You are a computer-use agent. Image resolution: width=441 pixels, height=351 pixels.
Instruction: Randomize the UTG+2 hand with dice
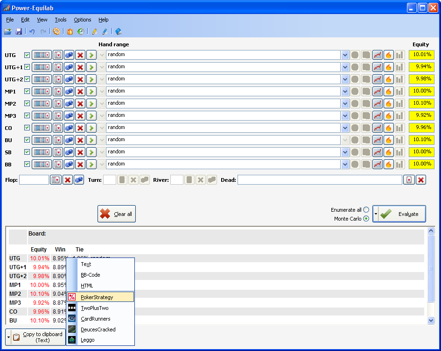pyautogui.click(x=69, y=79)
